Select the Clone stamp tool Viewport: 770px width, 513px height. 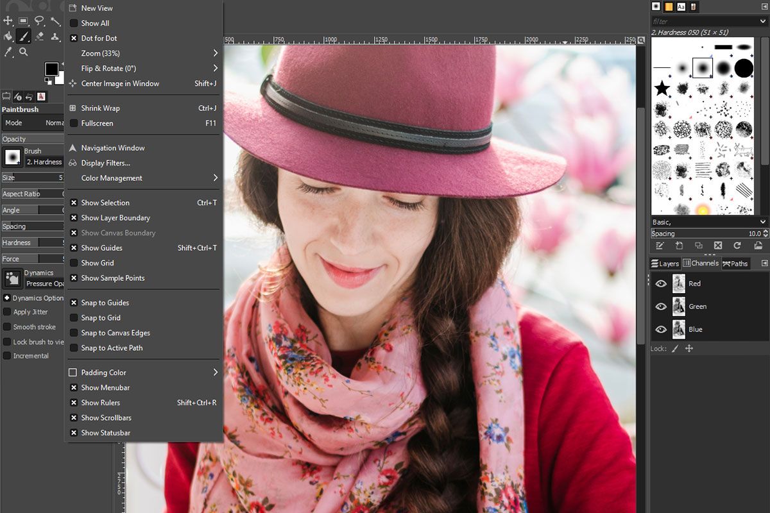coord(55,37)
